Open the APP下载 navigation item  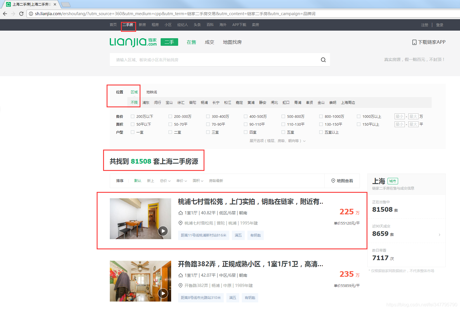pyautogui.click(x=239, y=25)
